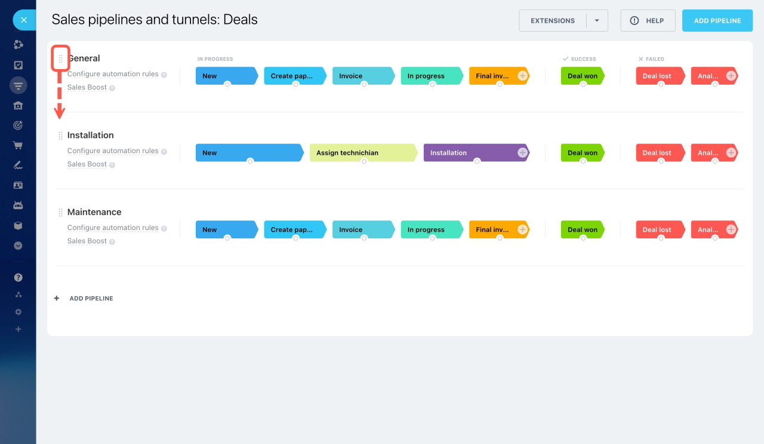The width and height of the screenshot is (764, 444).
Task: Click the Marketplace robot icon
Action: click(x=18, y=204)
